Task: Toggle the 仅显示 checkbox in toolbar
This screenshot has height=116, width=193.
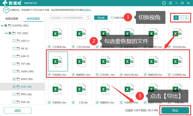Action: pos(112,18)
